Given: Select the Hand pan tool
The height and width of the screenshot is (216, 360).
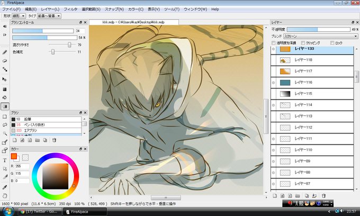Looking at the screenshot, I should [x=5, y=196].
